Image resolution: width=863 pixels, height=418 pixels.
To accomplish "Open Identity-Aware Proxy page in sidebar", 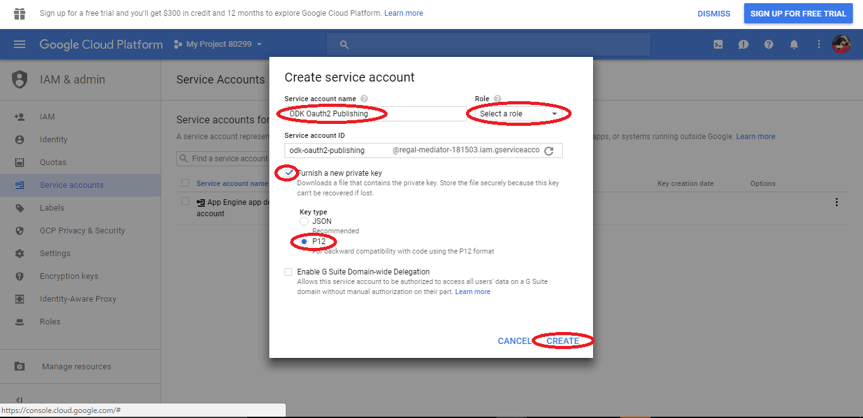I will 78,298.
